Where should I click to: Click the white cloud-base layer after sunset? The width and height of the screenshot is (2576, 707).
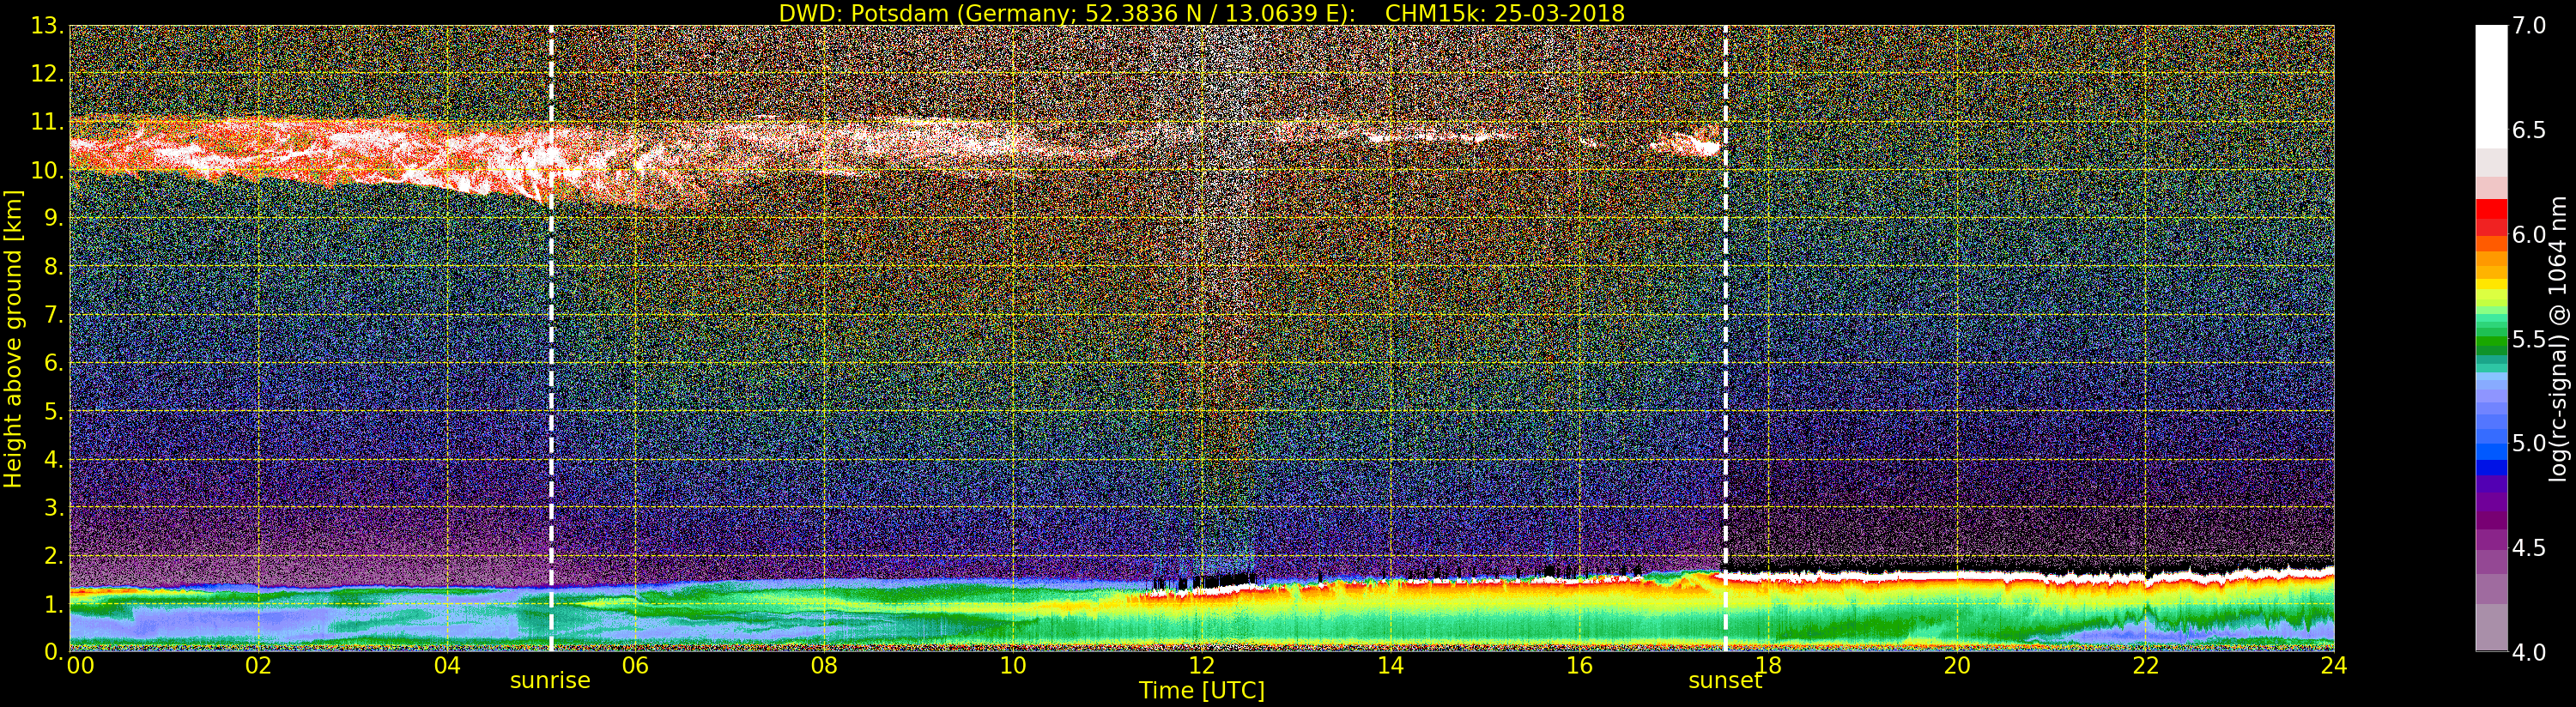(2030, 577)
